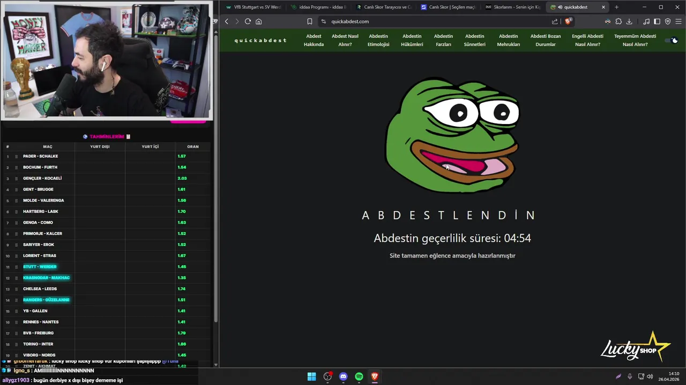
Task: Reload the quickabdest page
Action: [248, 21]
